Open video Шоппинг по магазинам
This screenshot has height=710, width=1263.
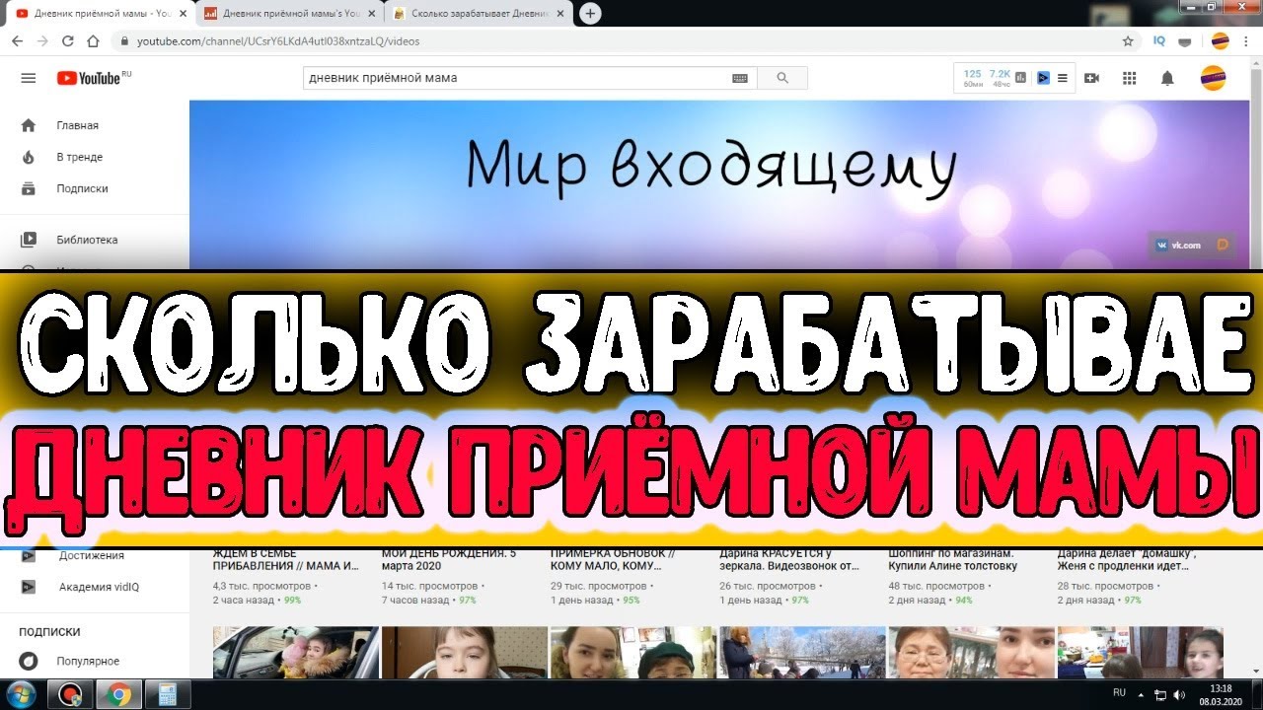953,560
